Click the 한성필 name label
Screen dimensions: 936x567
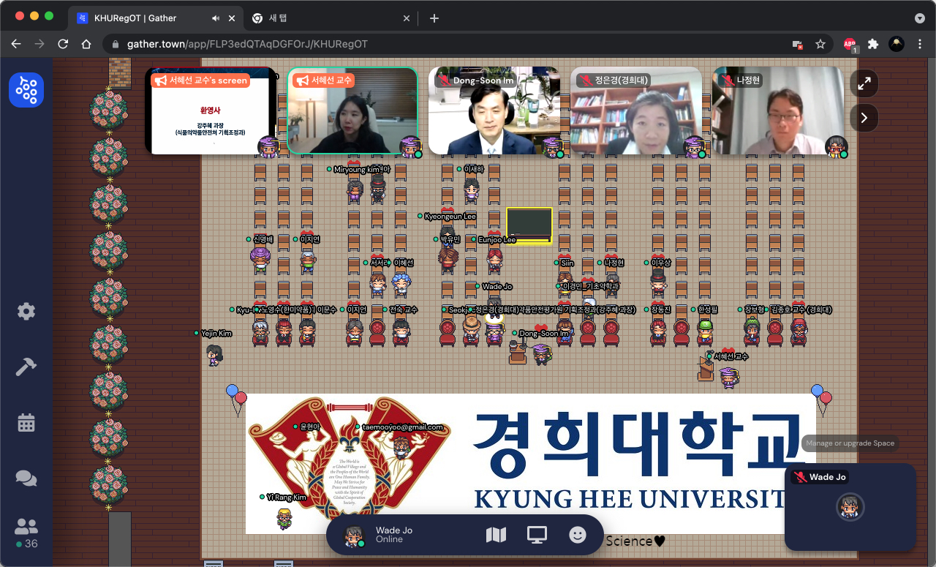click(x=708, y=310)
